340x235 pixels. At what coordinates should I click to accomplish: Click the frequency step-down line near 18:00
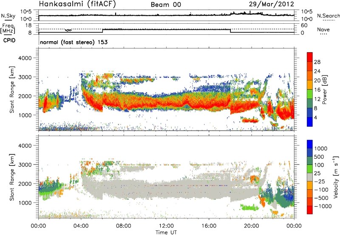tap(230, 31)
